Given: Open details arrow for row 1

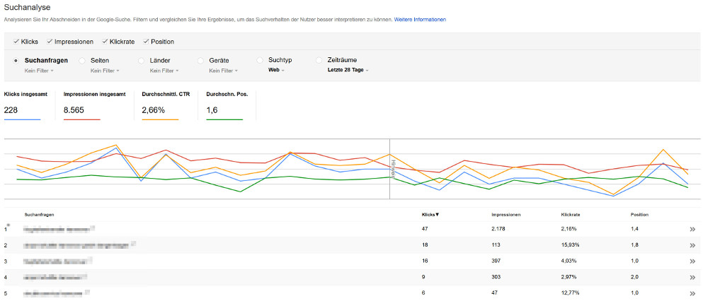Looking at the screenshot, I should click(x=692, y=229).
